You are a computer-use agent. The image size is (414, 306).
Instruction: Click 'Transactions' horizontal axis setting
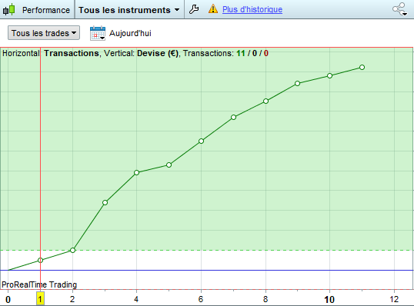(72, 53)
